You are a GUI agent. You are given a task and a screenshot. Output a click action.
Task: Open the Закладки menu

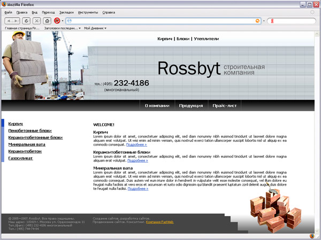pyautogui.click(x=66, y=11)
